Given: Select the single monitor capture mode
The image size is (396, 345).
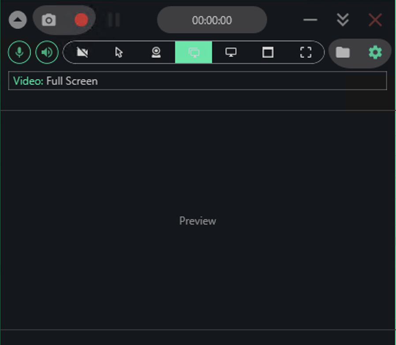Looking at the screenshot, I should point(231,52).
